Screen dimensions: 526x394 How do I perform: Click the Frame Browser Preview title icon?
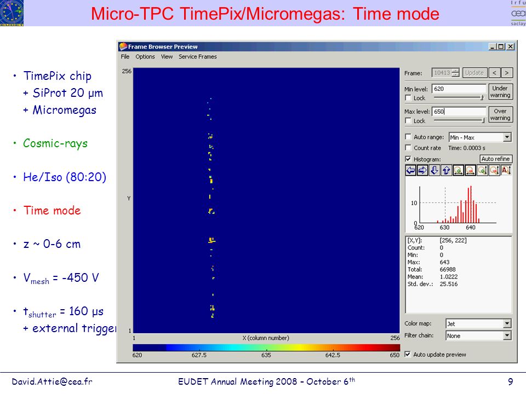coord(123,47)
